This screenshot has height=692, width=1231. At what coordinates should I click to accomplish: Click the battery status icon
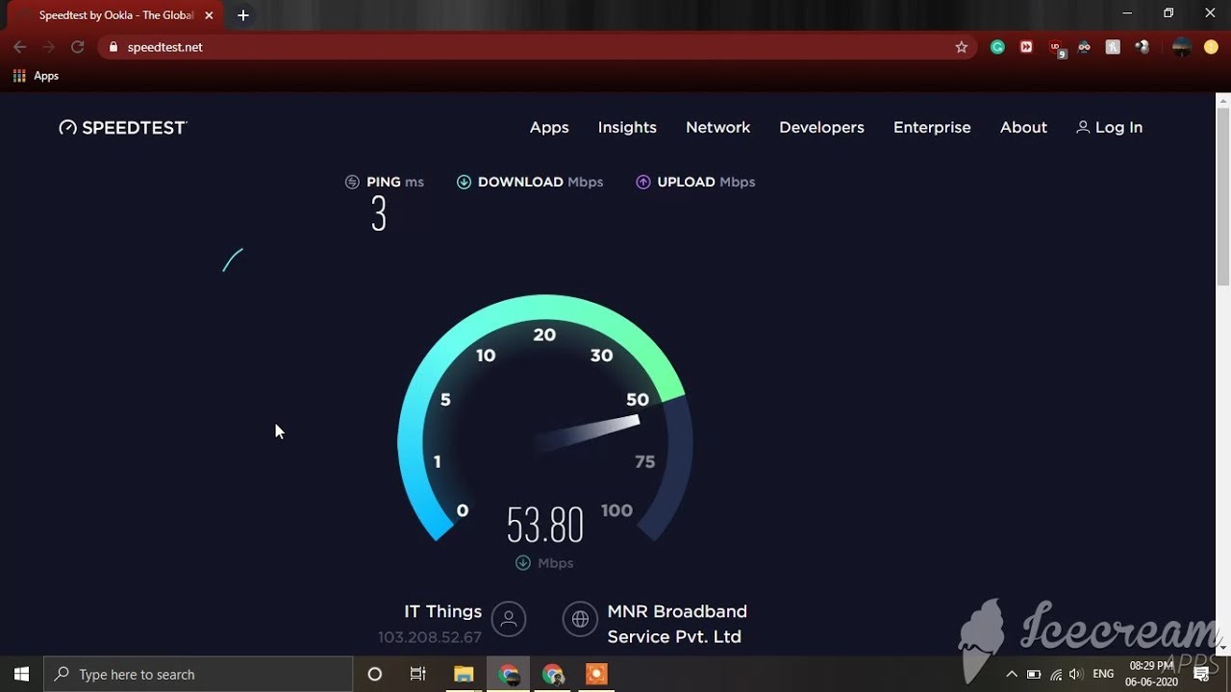coord(1034,674)
